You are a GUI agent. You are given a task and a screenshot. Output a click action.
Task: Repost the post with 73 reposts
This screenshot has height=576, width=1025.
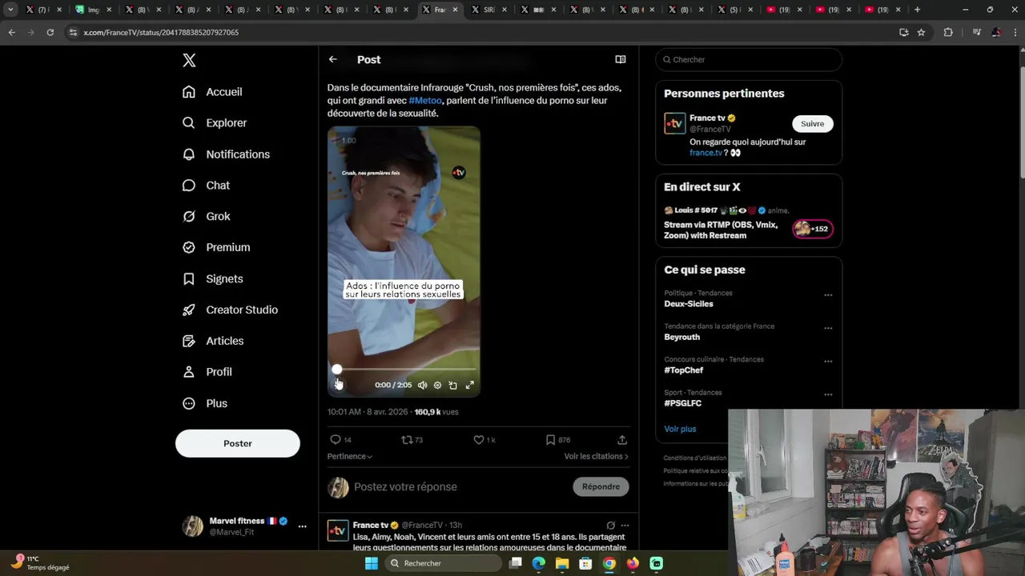[x=412, y=440]
